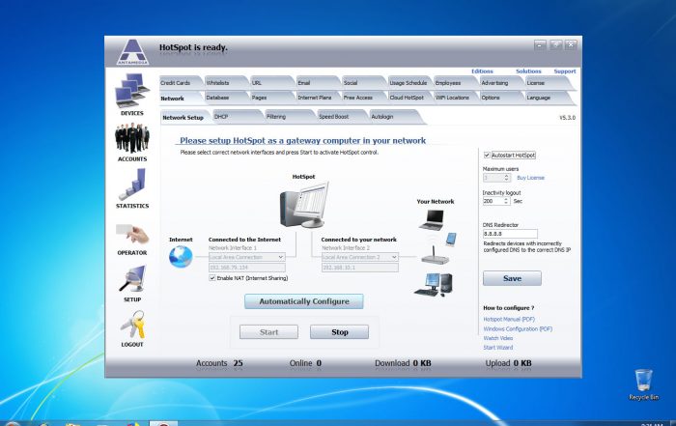Viewport: 676px width, 426px height.
Task: Switch to the Credit Cards tab
Action: coord(180,83)
